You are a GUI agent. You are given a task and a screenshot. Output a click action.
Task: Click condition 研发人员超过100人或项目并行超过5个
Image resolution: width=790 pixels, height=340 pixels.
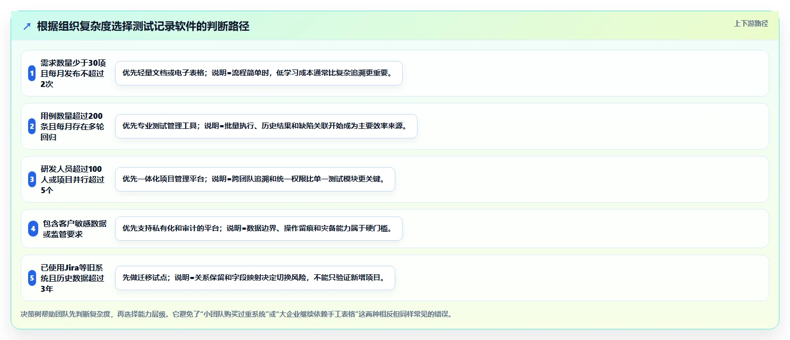73,179
